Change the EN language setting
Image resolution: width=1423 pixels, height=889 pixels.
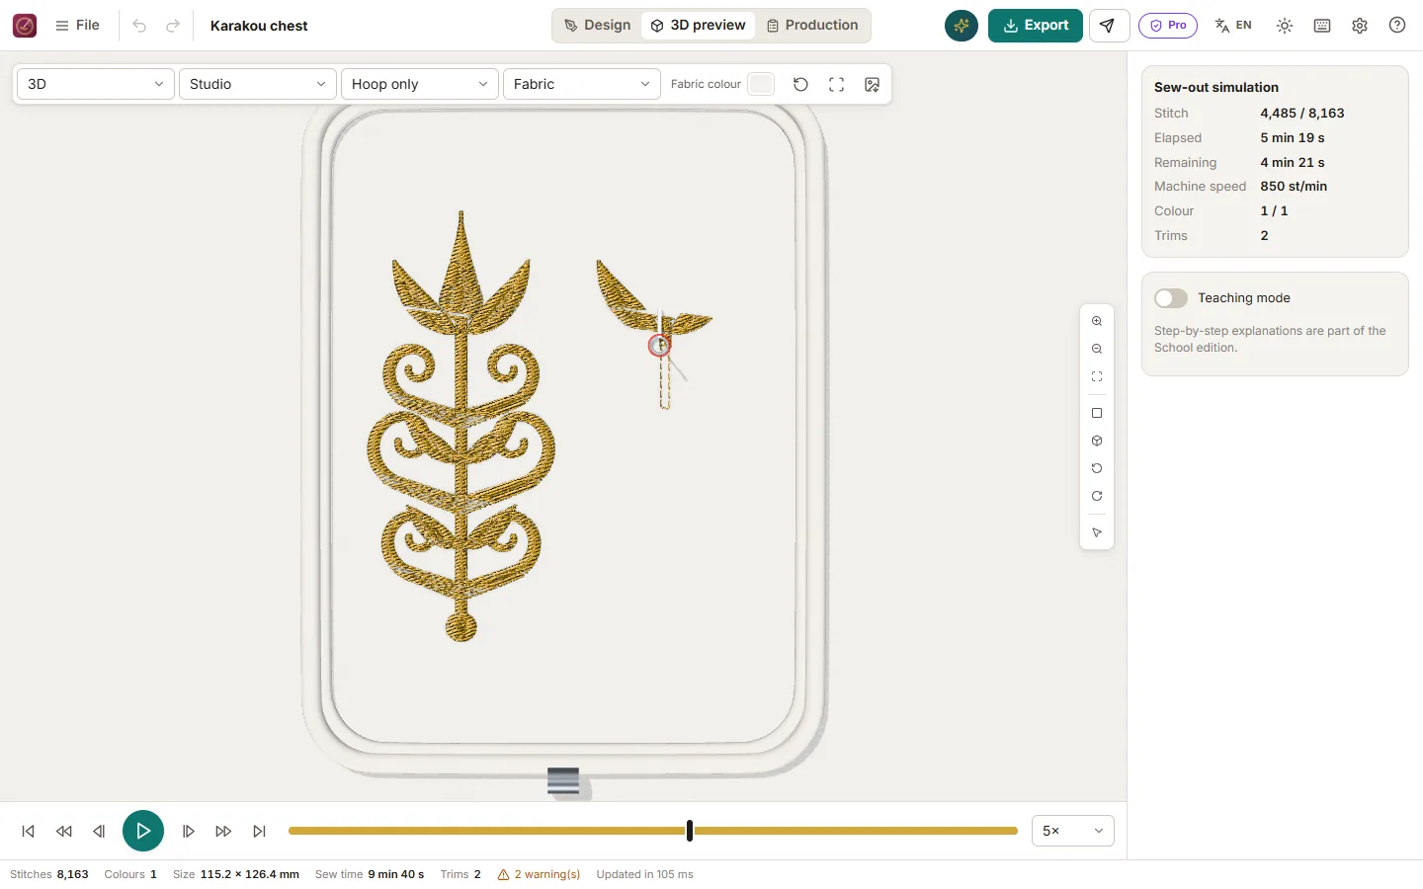point(1233,26)
